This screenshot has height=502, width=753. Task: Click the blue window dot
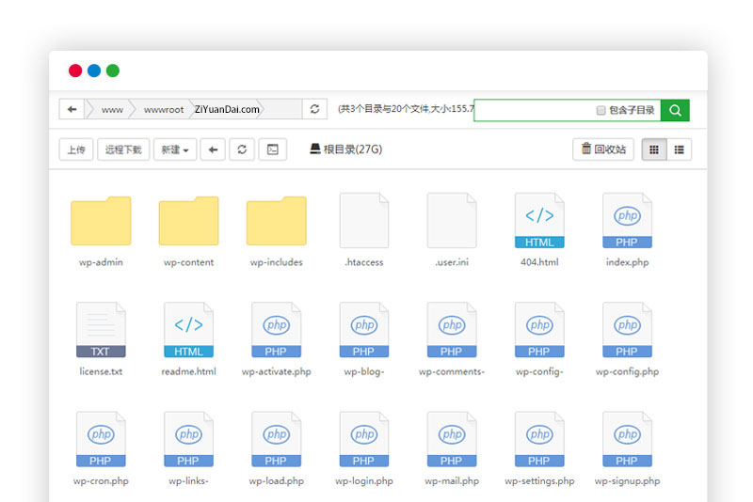[94, 71]
